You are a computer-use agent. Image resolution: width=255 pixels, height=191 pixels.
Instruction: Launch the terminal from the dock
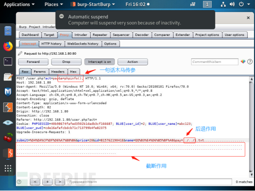(8, 62)
